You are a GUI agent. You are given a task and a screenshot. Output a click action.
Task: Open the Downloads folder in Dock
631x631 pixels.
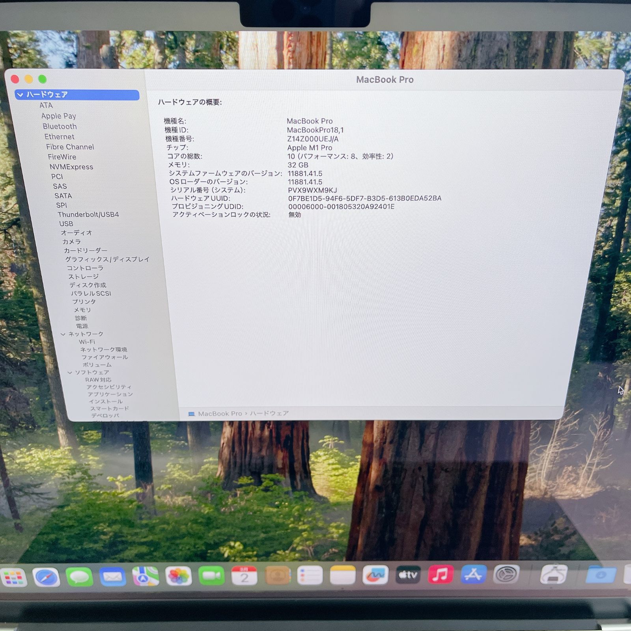pyautogui.click(x=601, y=574)
